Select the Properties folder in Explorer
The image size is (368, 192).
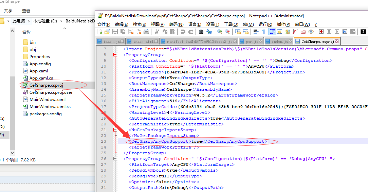point(40,57)
